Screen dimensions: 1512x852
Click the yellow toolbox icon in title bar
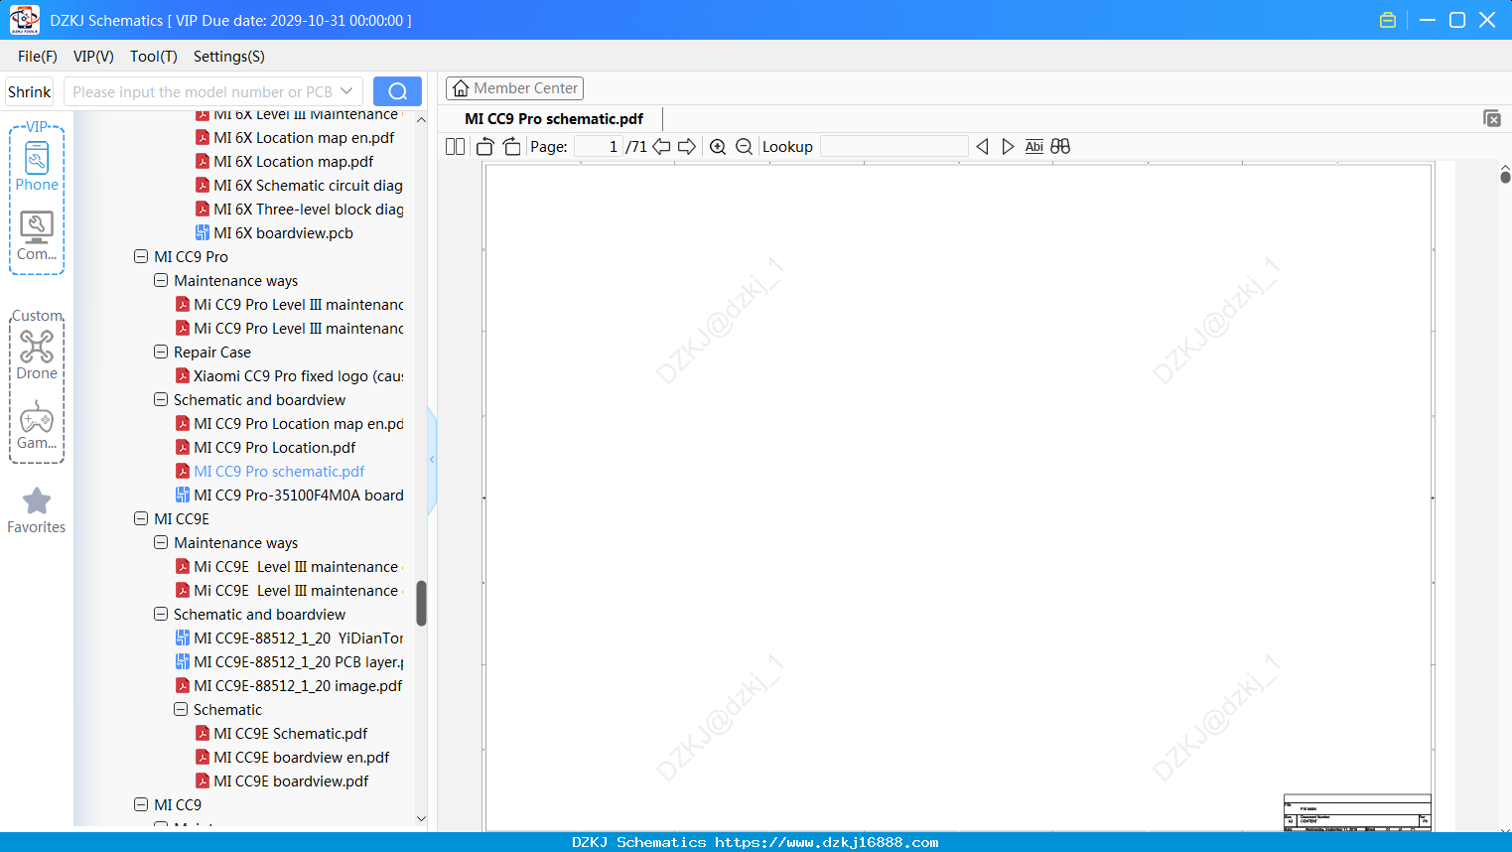[x=1388, y=20]
